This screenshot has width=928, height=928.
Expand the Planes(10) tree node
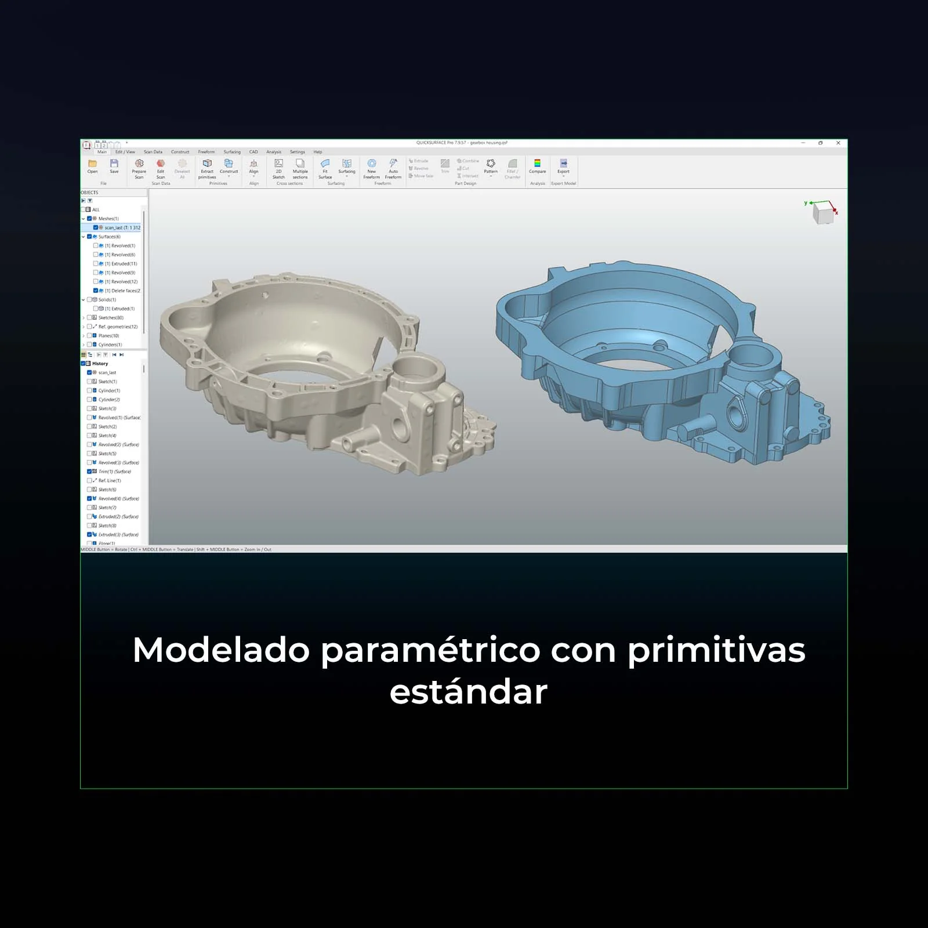(84, 336)
